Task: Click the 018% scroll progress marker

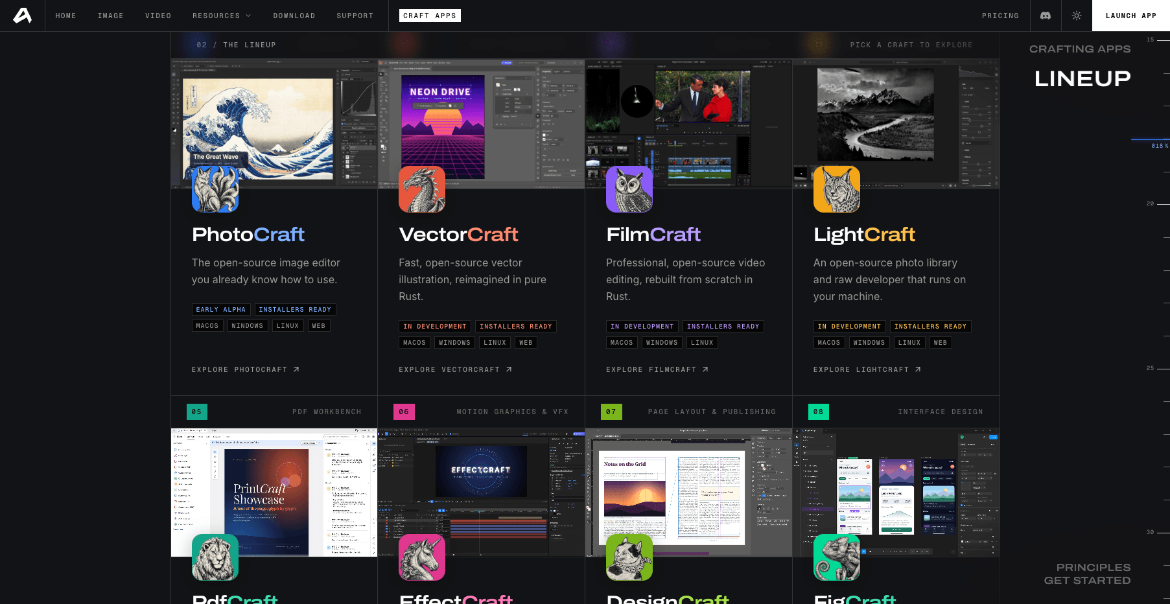Action: tap(1159, 146)
